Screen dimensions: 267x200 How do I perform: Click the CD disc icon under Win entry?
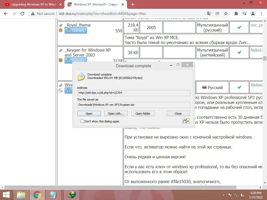60,90
